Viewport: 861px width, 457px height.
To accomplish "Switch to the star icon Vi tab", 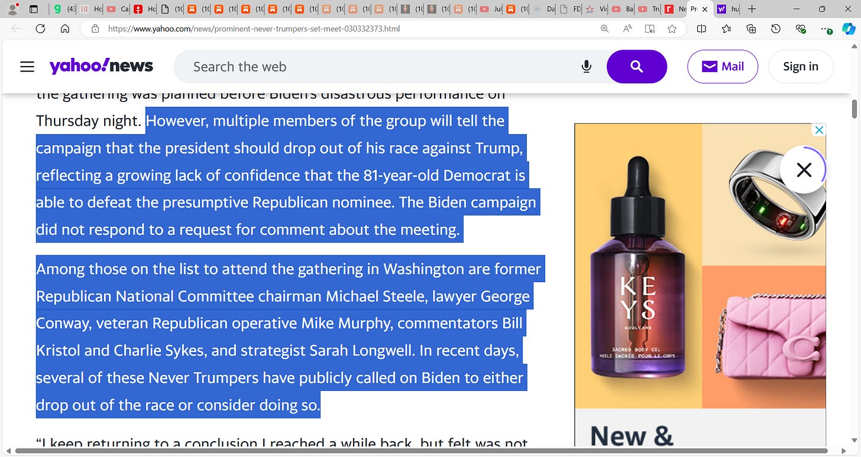I will (x=597, y=9).
